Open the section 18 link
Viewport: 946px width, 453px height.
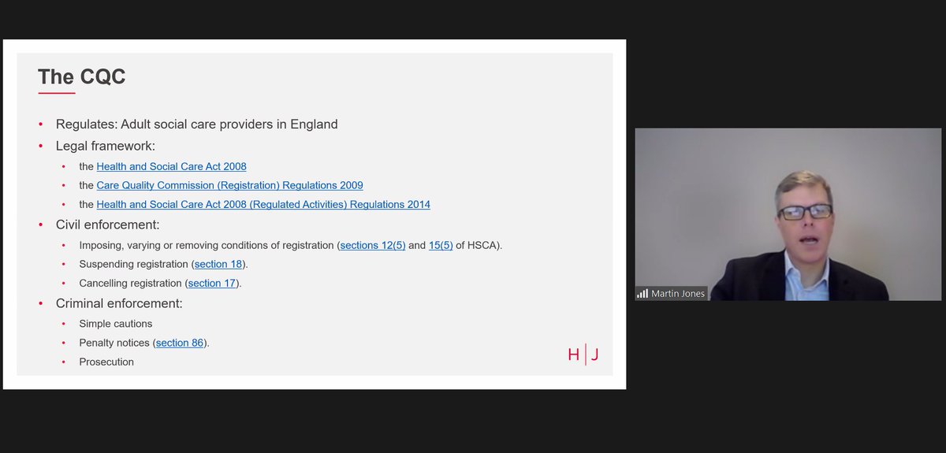219,264
